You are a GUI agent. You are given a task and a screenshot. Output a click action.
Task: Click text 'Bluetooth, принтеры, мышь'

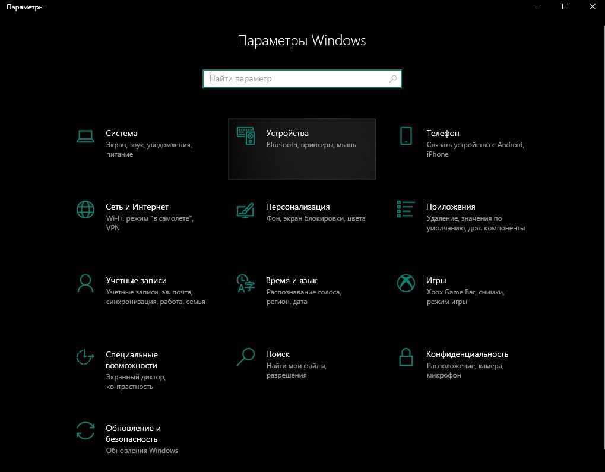click(311, 145)
